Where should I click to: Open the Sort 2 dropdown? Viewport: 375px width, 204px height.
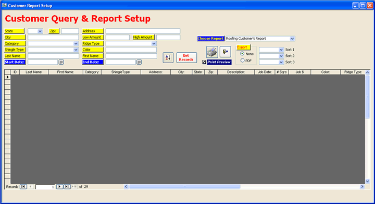coord(281,56)
